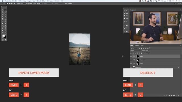Select the Quick Selection tool
The image size is (182, 102).
[x=5, y=12]
